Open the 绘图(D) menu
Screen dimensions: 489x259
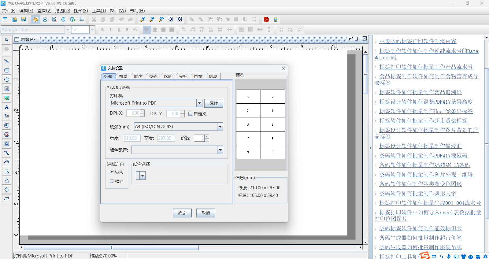62,11
